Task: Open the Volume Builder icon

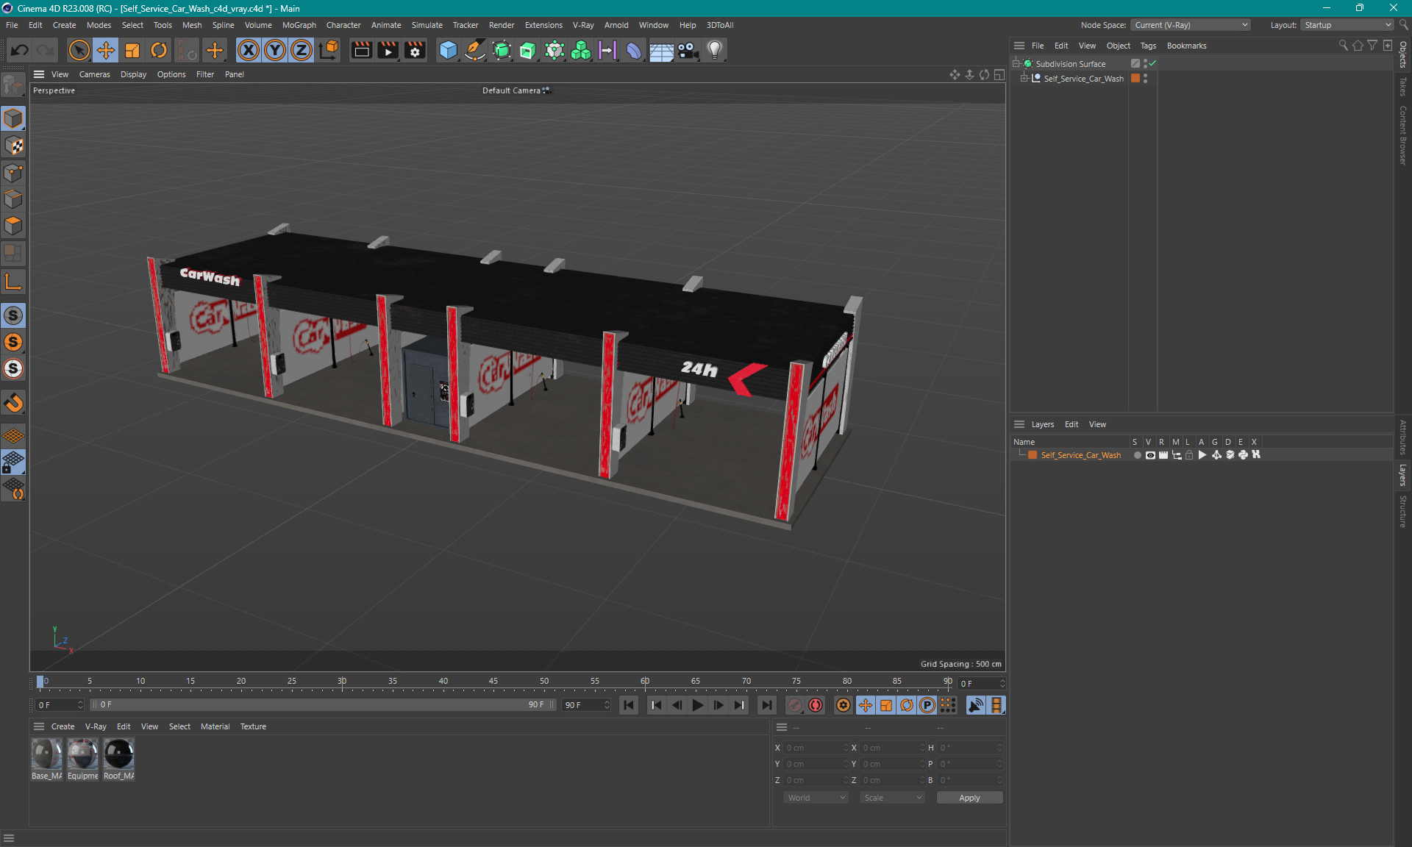Action: click(x=581, y=50)
